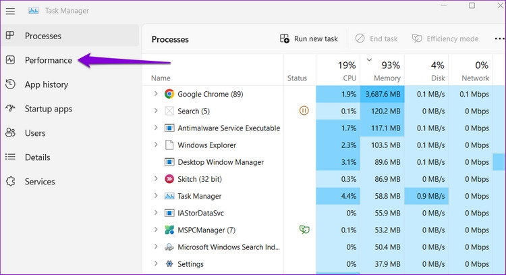Expand the Search process group
Screen dimensions: 506x275
[156, 111]
